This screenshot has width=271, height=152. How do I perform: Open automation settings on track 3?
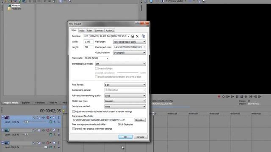[x=48, y=143]
